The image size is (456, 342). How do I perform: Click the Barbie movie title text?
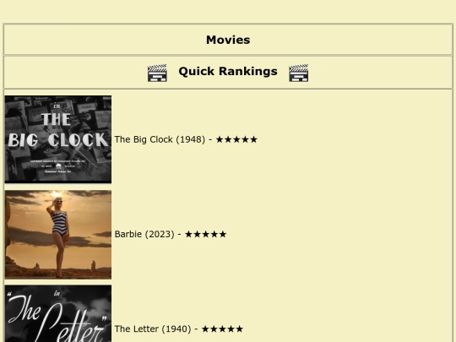pos(128,234)
